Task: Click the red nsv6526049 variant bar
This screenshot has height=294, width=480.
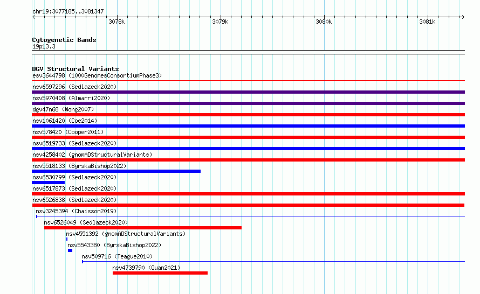Action: pyautogui.click(x=143, y=228)
